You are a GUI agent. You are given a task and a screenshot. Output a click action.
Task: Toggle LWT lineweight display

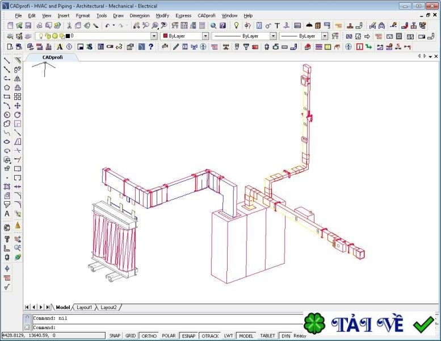(x=228, y=336)
